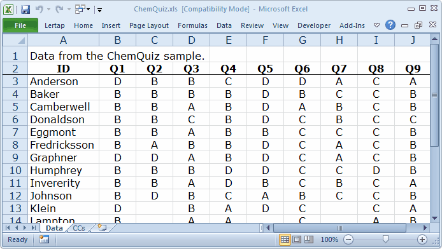This screenshot has height=249, width=442.
Task: Open the Undo history dropdown arrow
Action: 48,10
